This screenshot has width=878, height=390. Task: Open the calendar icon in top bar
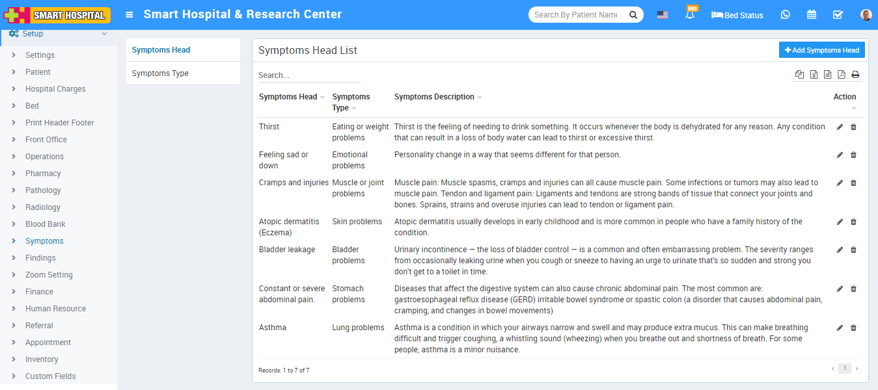(x=812, y=15)
